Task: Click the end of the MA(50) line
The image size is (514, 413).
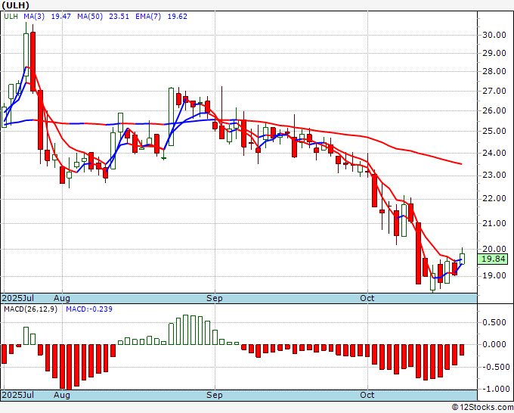Action: (x=461, y=163)
